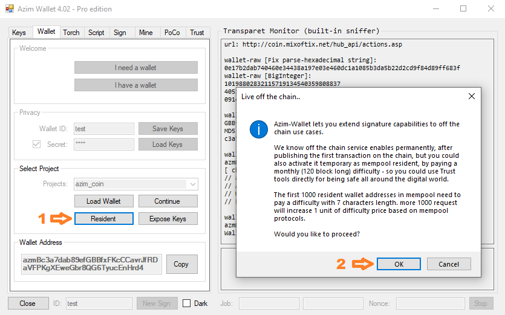Open the Trust tab
The image size is (505, 315).
[x=197, y=33]
